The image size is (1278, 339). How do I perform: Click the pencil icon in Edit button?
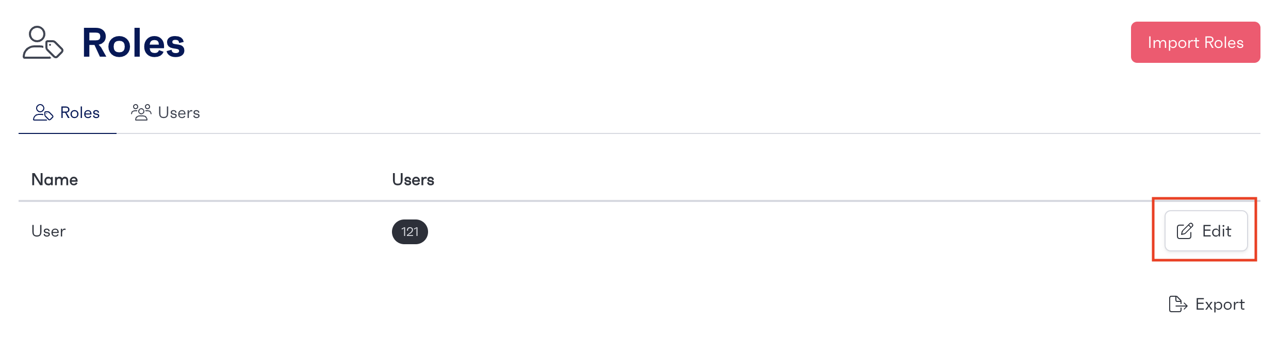pyautogui.click(x=1185, y=231)
